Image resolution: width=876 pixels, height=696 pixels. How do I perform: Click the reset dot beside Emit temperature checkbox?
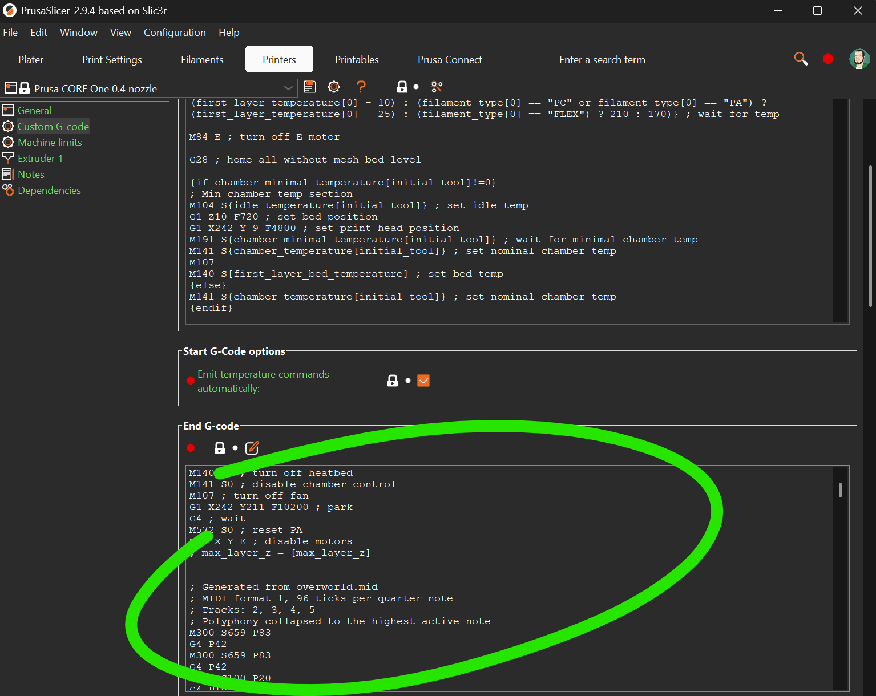tap(407, 381)
